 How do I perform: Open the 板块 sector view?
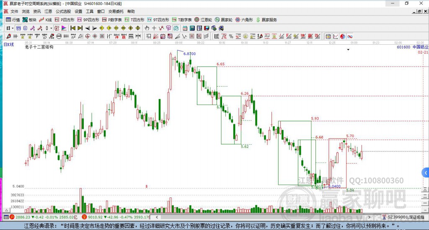coord(29,20)
